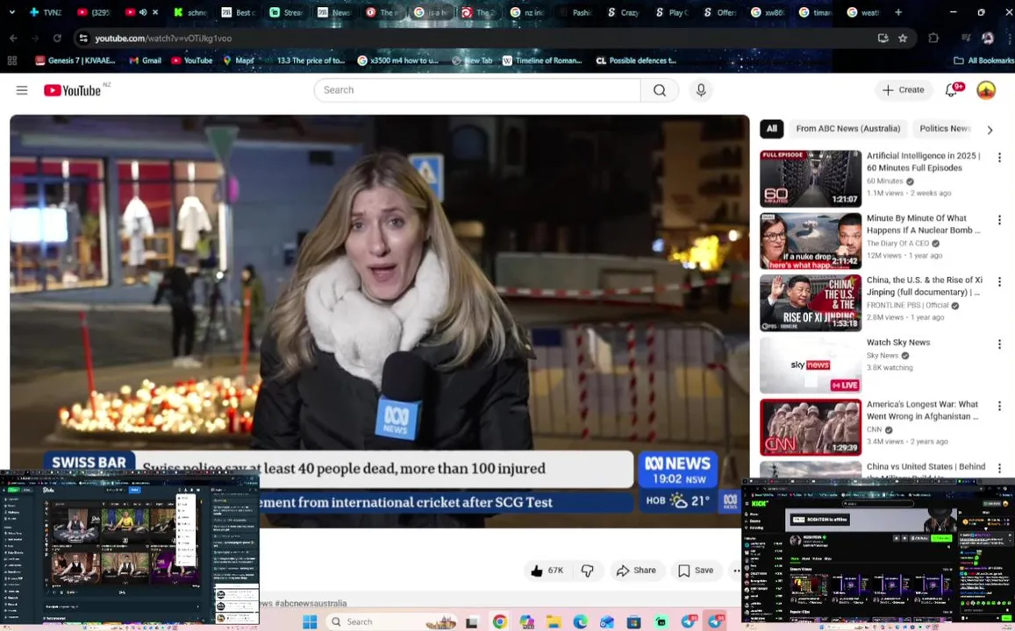Open YouTube notifications bell

[952, 90]
